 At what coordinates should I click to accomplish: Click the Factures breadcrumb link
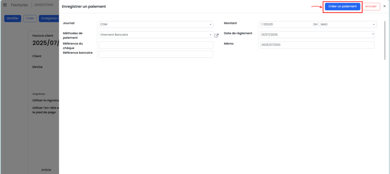19,5
